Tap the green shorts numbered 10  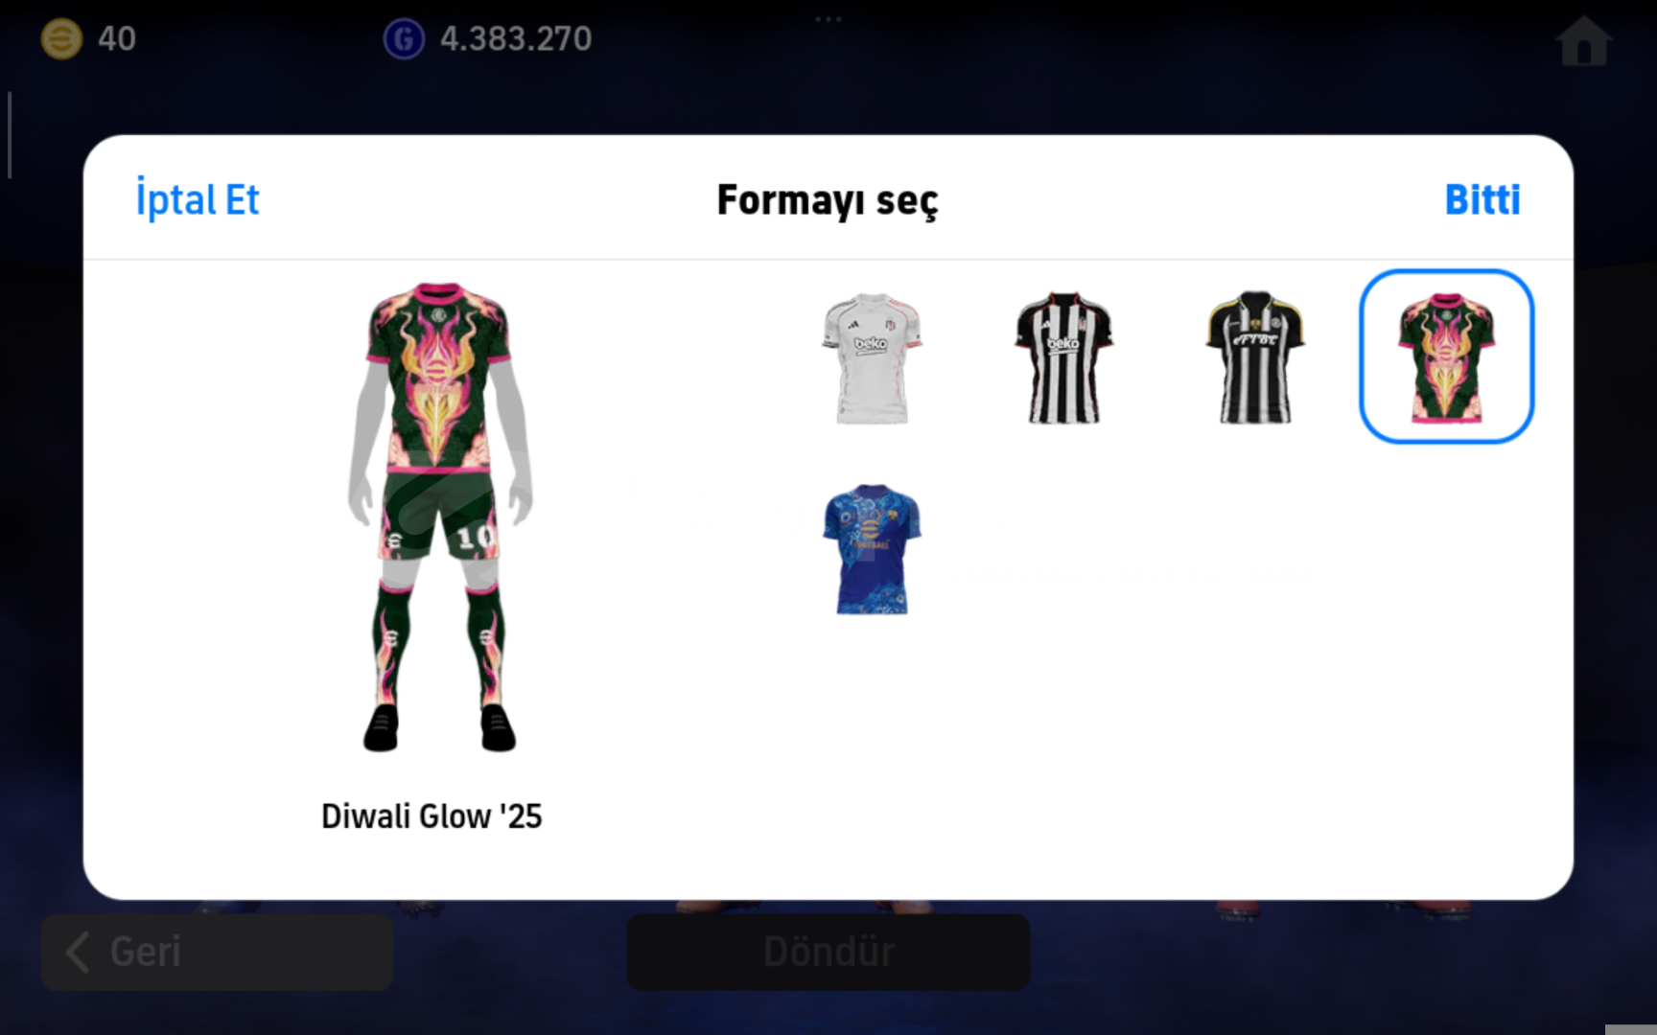click(x=441, y=514)
